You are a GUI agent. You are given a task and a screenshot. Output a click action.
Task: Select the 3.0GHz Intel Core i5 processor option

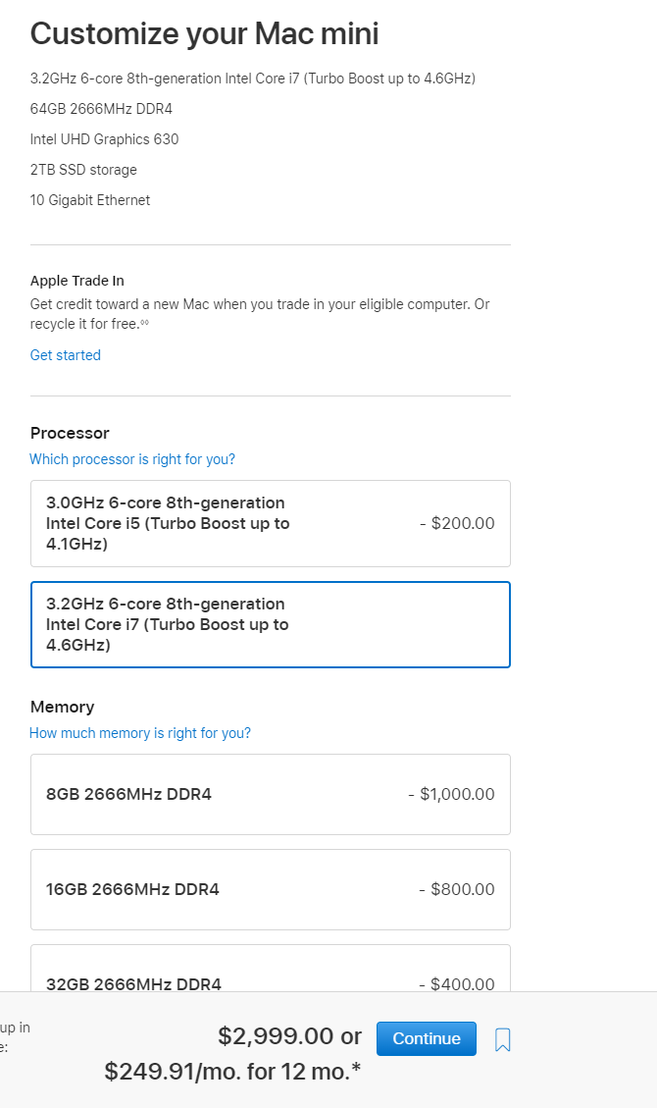270,523
